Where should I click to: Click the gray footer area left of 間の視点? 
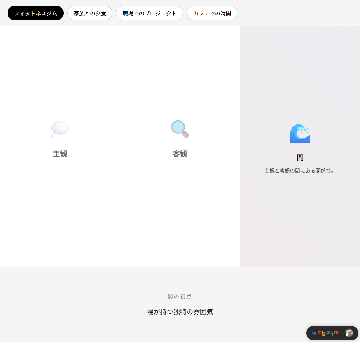[x=75, y=297]
